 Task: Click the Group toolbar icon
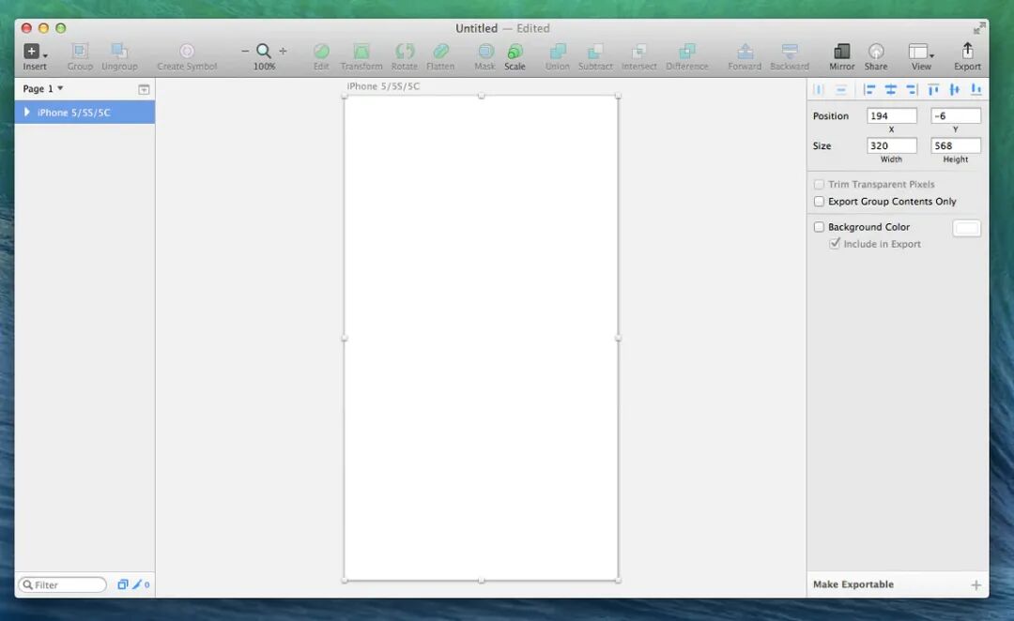click(x=80, y=51)
